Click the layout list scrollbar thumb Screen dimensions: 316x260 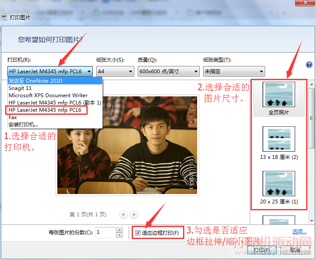click(312, 118)
